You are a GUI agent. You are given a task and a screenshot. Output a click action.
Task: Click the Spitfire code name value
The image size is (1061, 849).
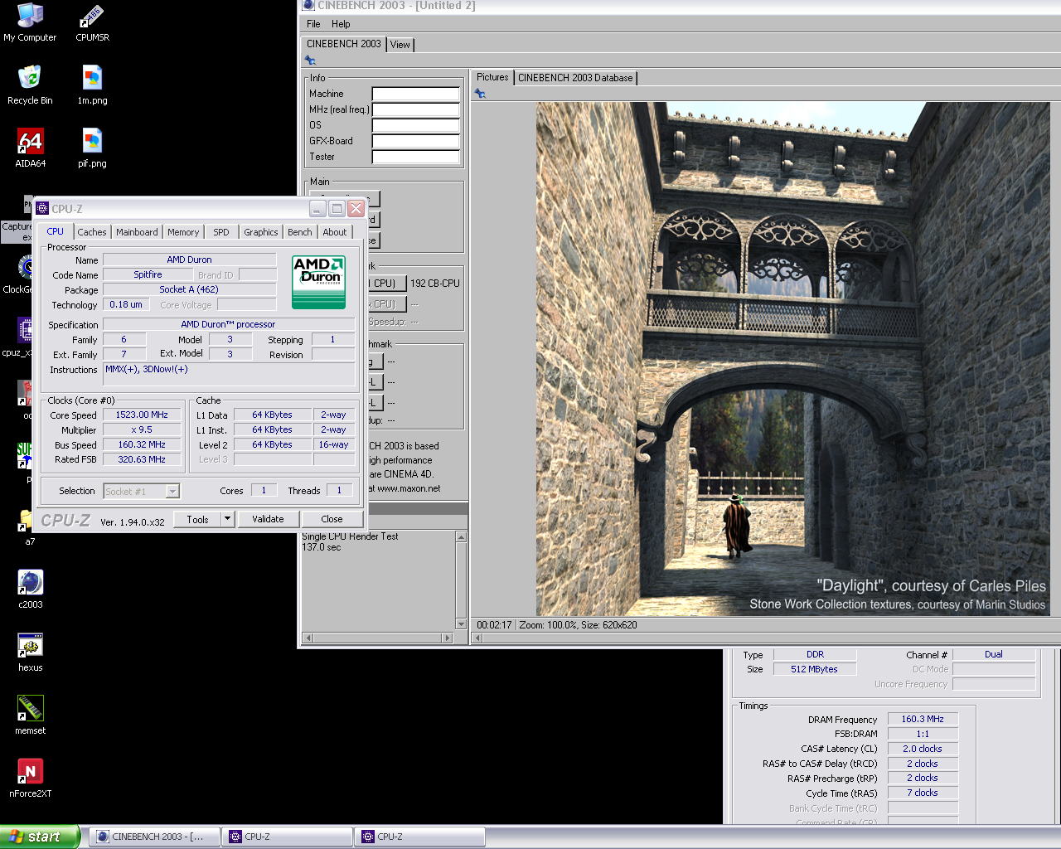[148, 274]
